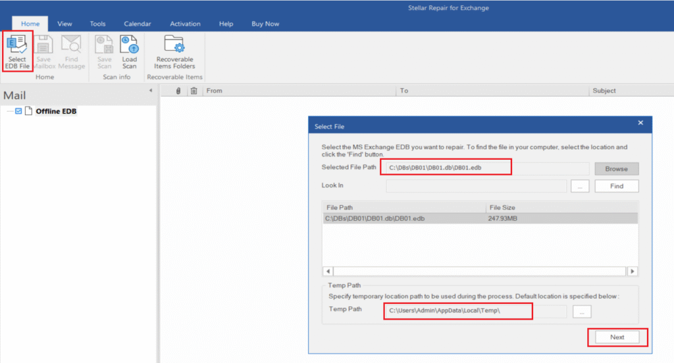The width and height of the screenshot is (674, 363).
Task: Switch to the Home tab
Action: pos(30,24)
